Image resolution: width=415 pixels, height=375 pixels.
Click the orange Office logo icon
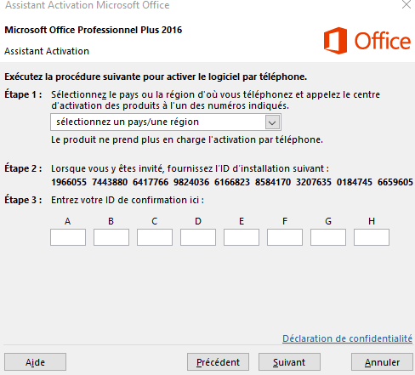pos(335,41)
